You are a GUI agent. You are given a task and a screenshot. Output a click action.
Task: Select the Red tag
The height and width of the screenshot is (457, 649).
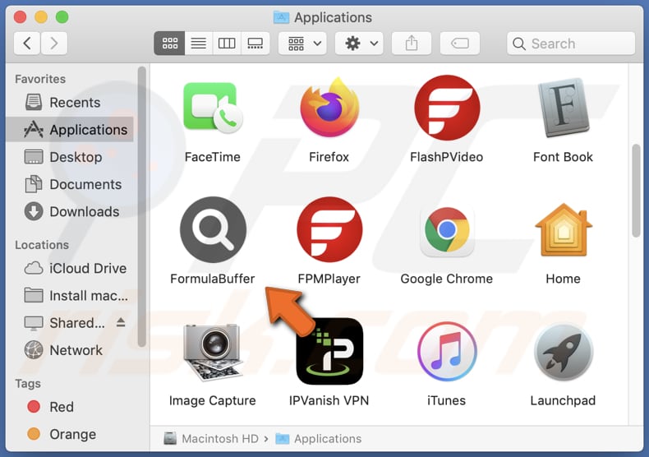pos(70,407)
